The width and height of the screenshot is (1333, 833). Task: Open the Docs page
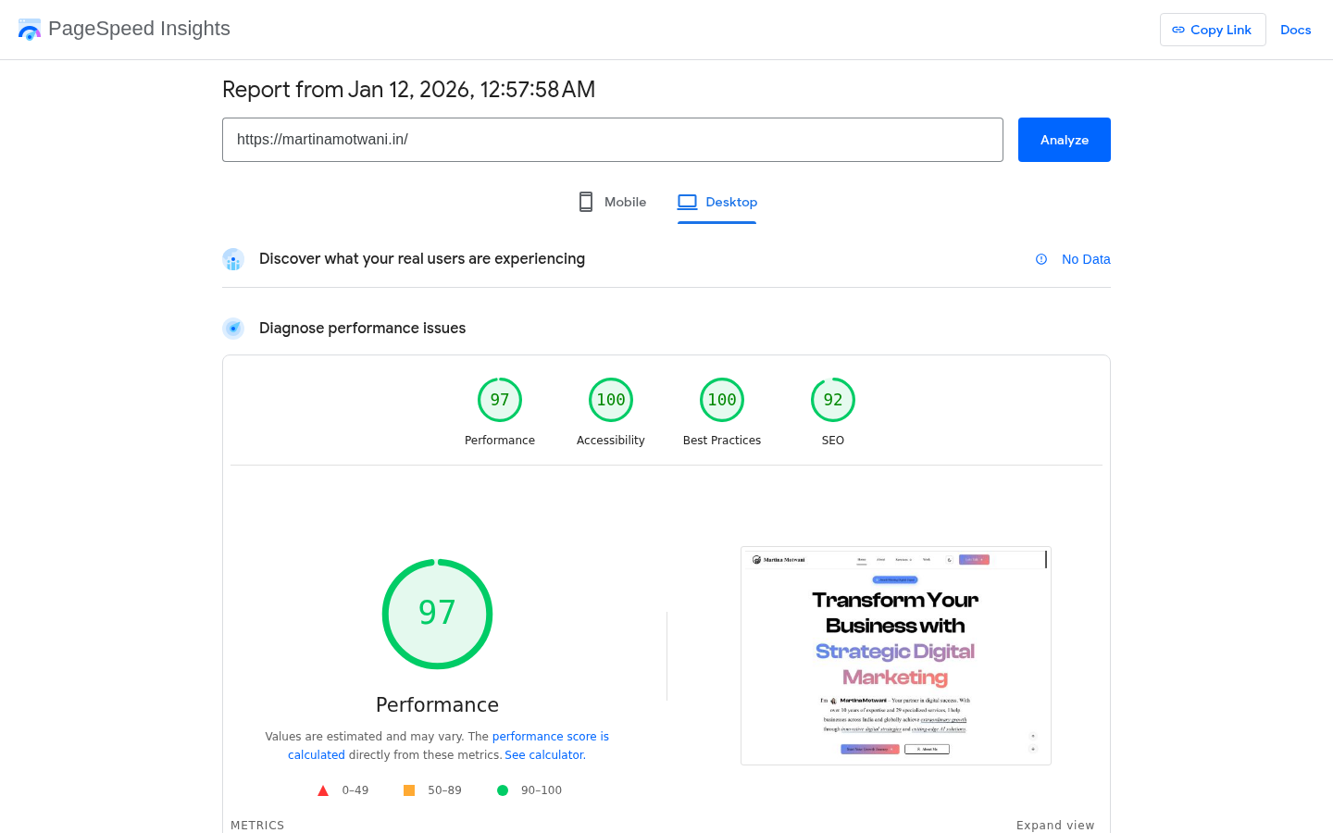coord(1295,30)
